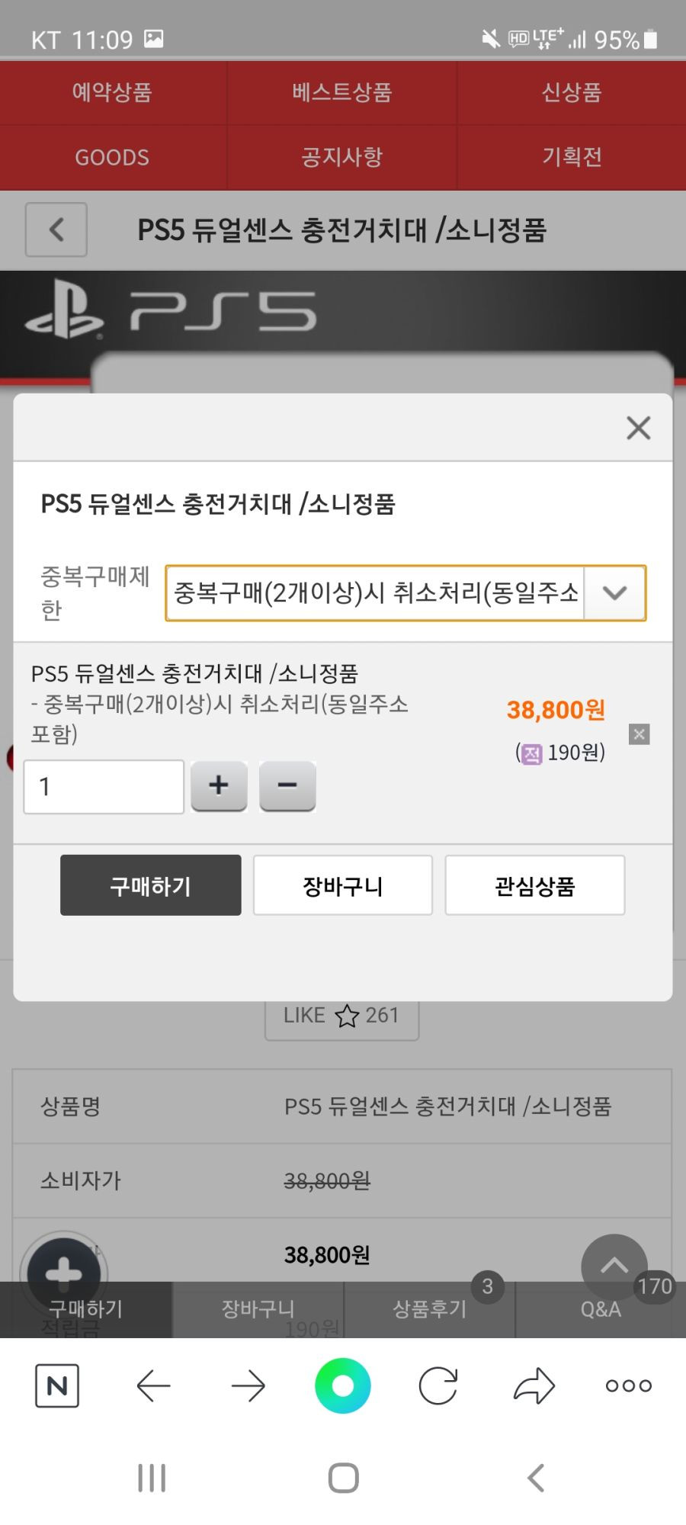Tap the dark 구매하기 button in popup
This screenshot has height=1525, width=686.
pos(151,885)
